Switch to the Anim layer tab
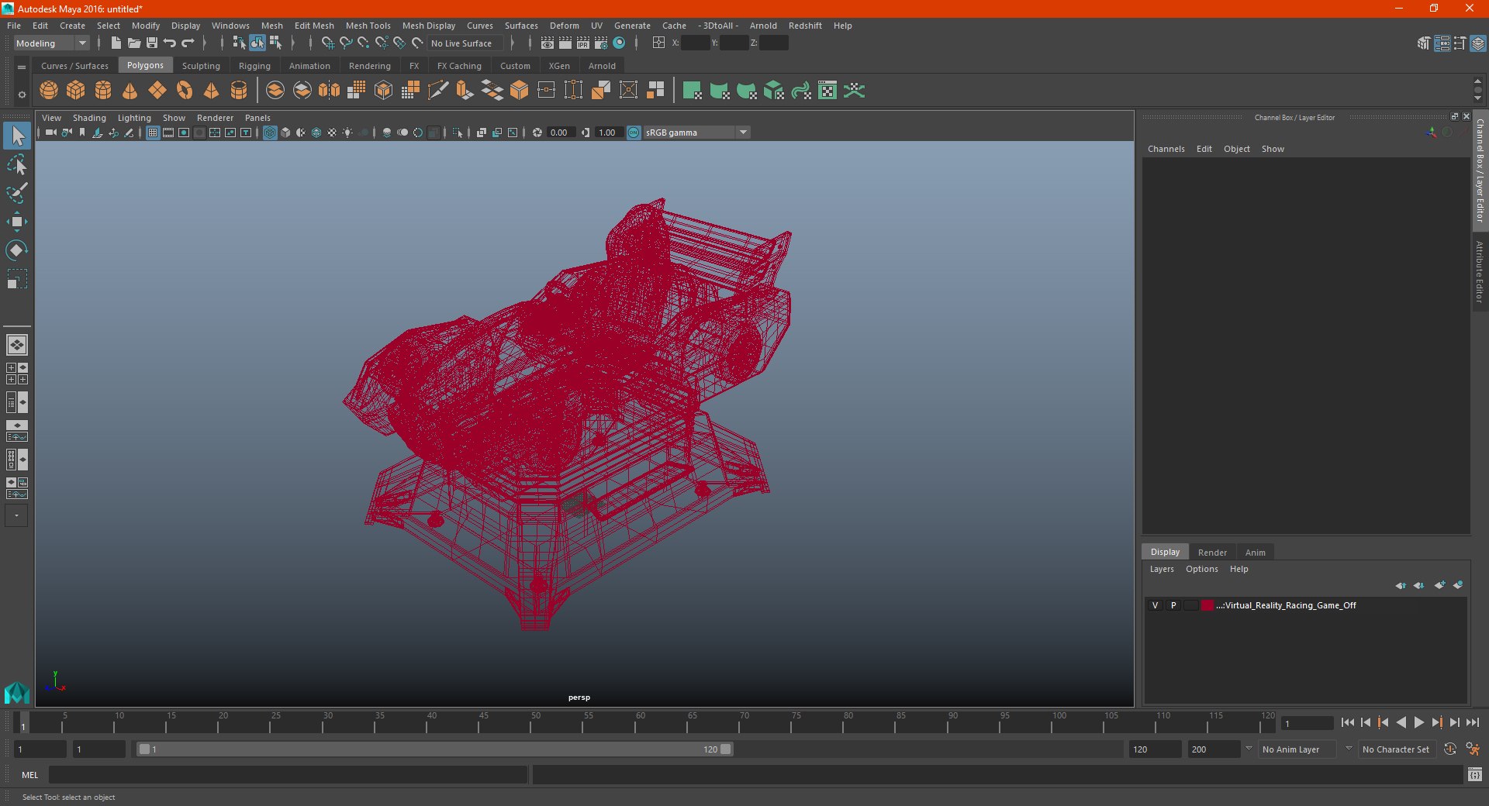Image resolution: width=1489 pixels, height=806 pixels. point(1255,553)
